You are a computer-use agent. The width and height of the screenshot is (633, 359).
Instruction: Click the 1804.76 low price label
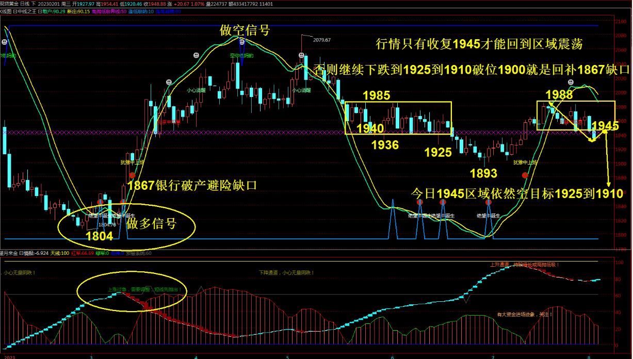(x=107, y=225)
